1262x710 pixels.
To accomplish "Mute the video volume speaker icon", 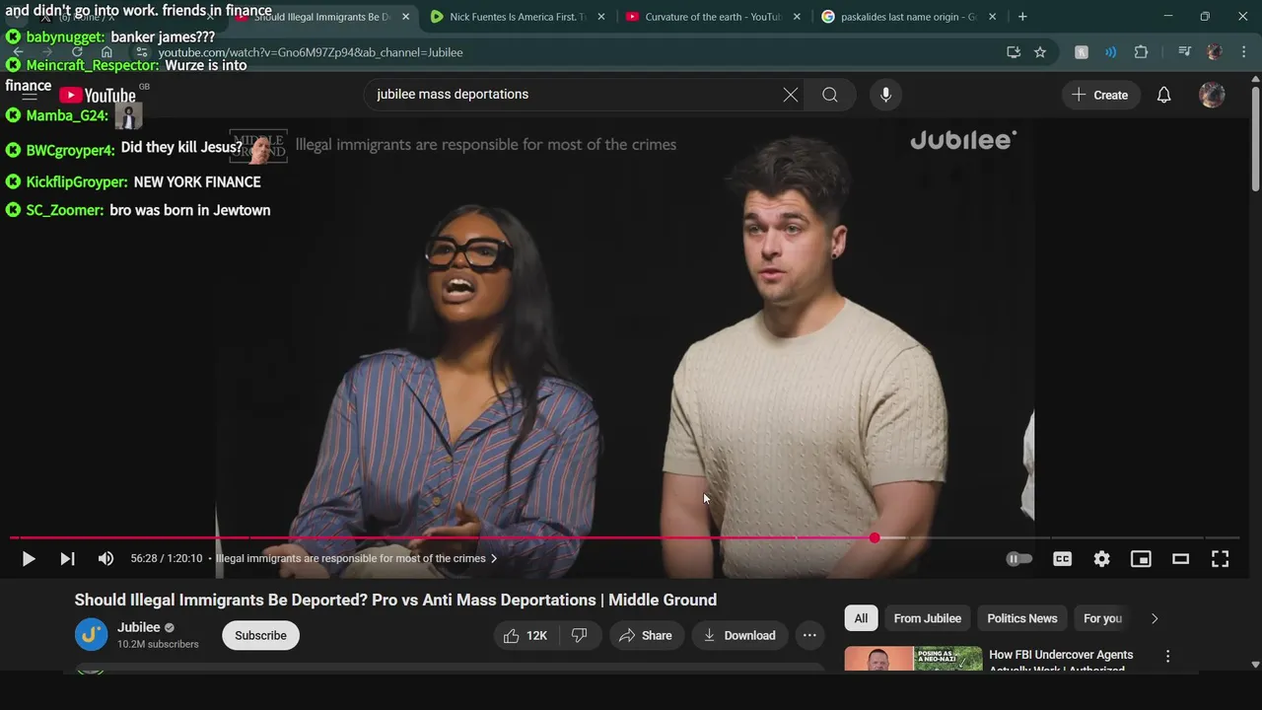I will point(105,559).
